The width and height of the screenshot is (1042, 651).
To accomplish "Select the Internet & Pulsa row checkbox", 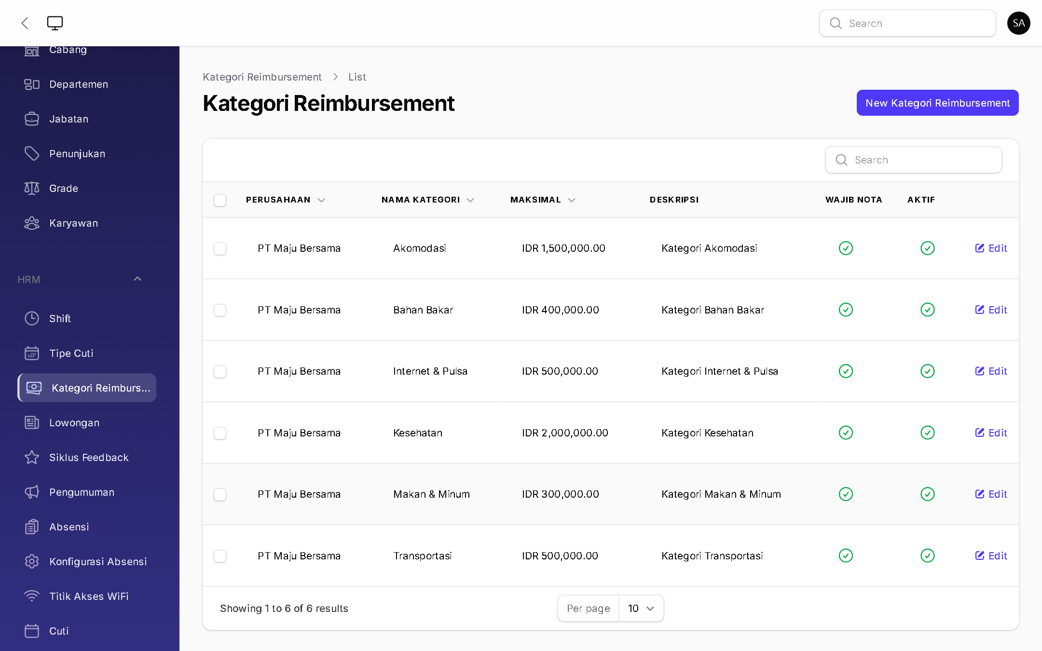I will [220, 372].
